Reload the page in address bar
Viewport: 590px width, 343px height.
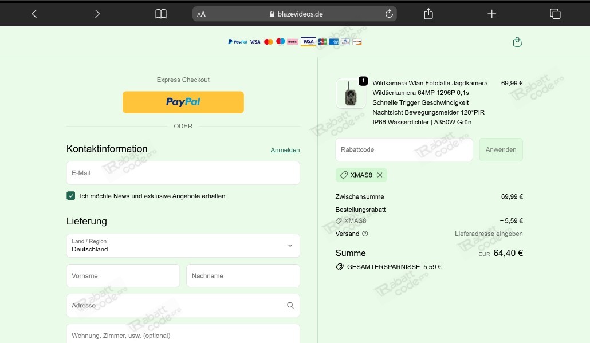pyautogui.click(x=389, y=14)
